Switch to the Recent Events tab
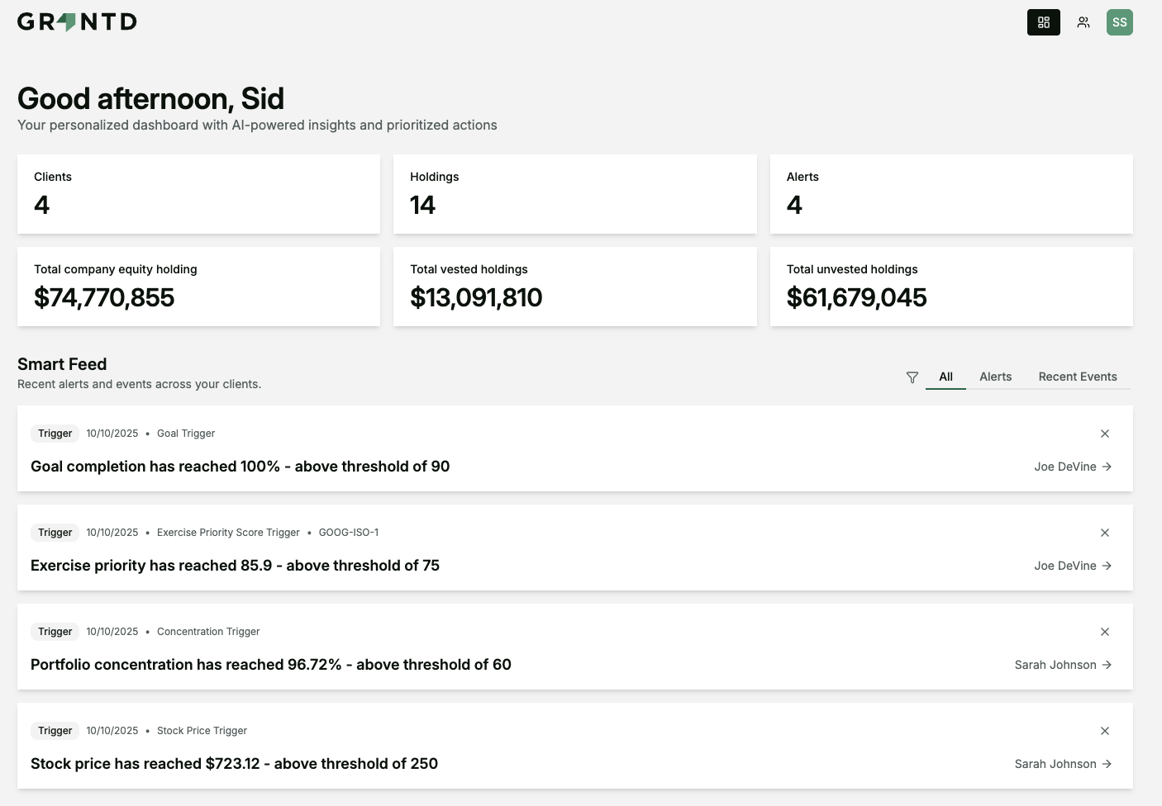The height and width of the screenshot is (806, 1162). 1078,377
